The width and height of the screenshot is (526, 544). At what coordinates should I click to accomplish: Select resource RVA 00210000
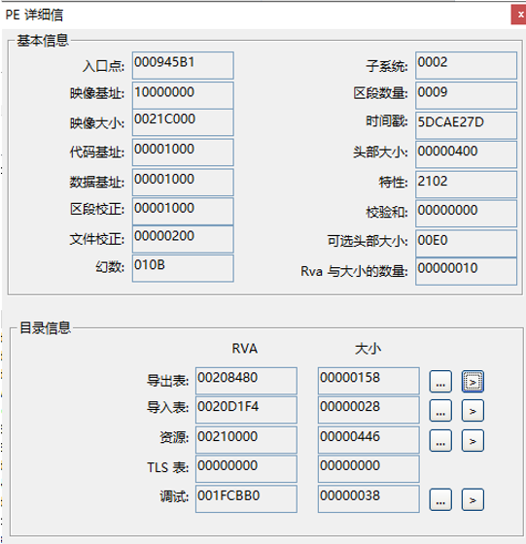coord(246,440)
